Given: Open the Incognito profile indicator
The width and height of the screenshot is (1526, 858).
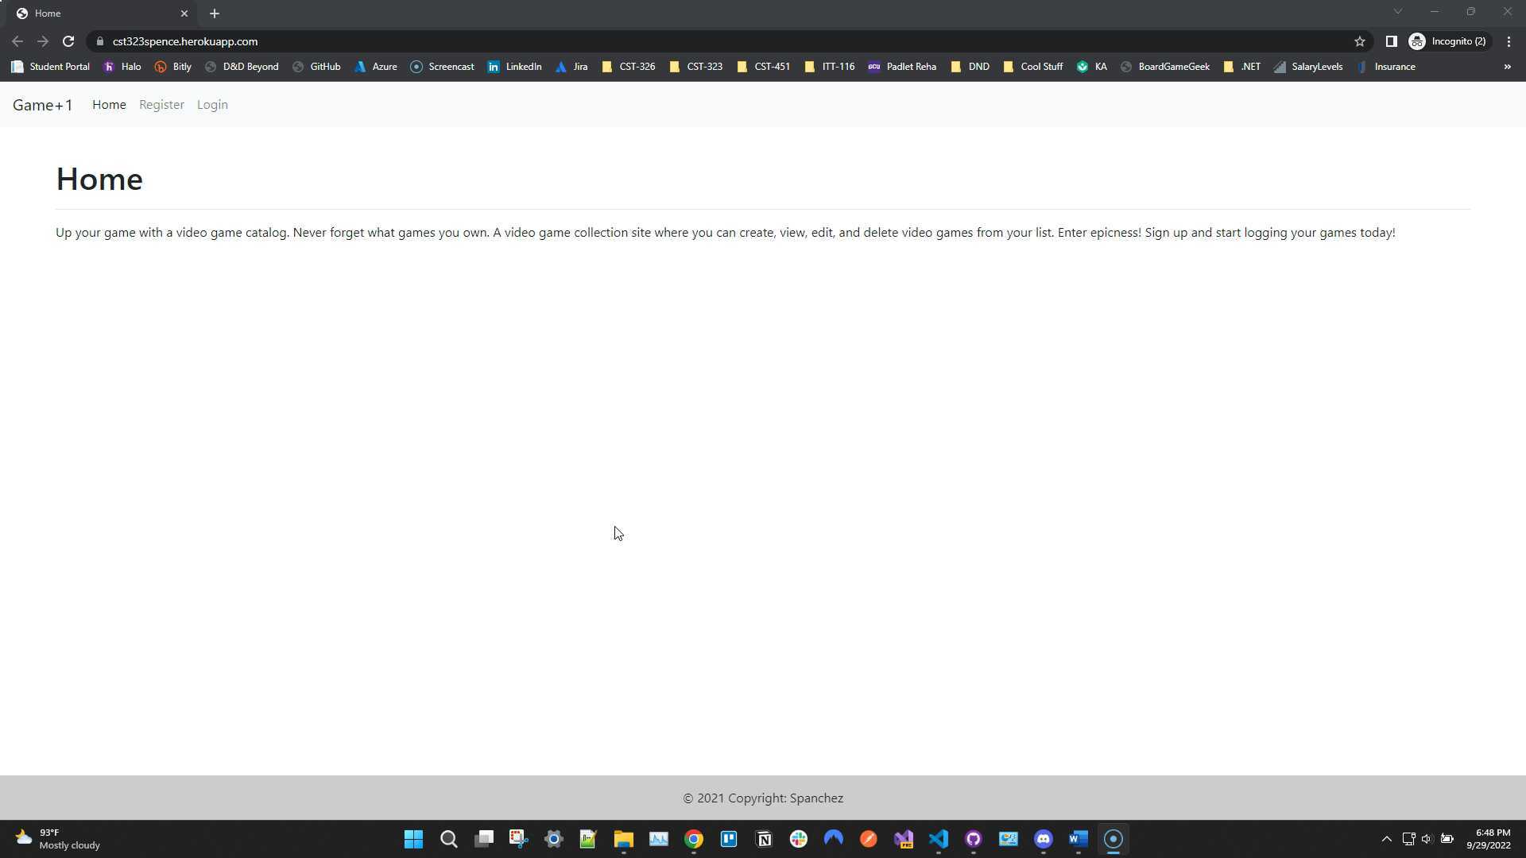Looking at the screenshot, I should [x=1448, y=41].
